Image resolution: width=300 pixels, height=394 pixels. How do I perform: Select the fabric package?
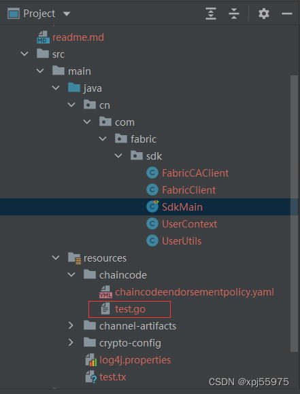pyautogui.click(x=144, y=139)
